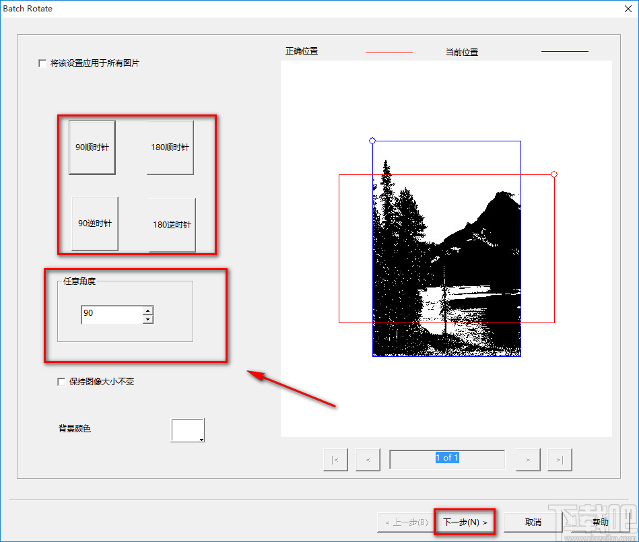Open help with 帮助 button

(x=600, y=522)
